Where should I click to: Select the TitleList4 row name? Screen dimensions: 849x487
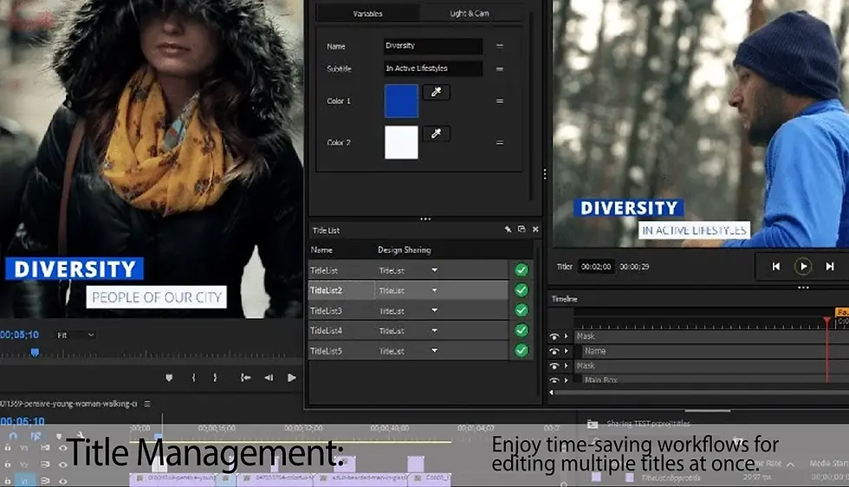(x=326, y=330)
